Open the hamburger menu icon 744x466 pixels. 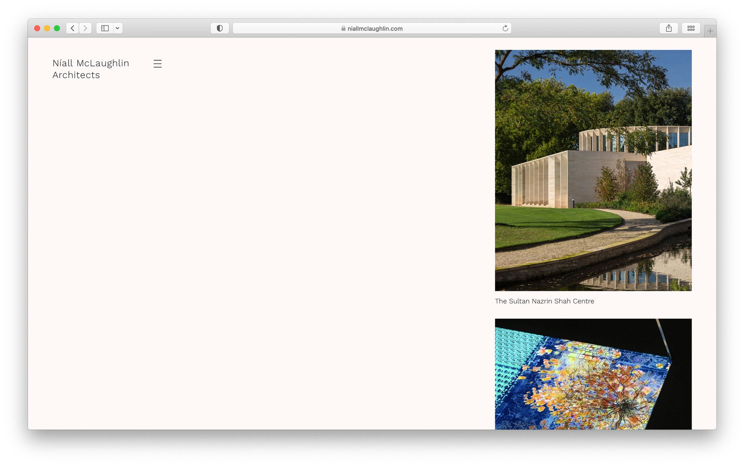point(157,64)
